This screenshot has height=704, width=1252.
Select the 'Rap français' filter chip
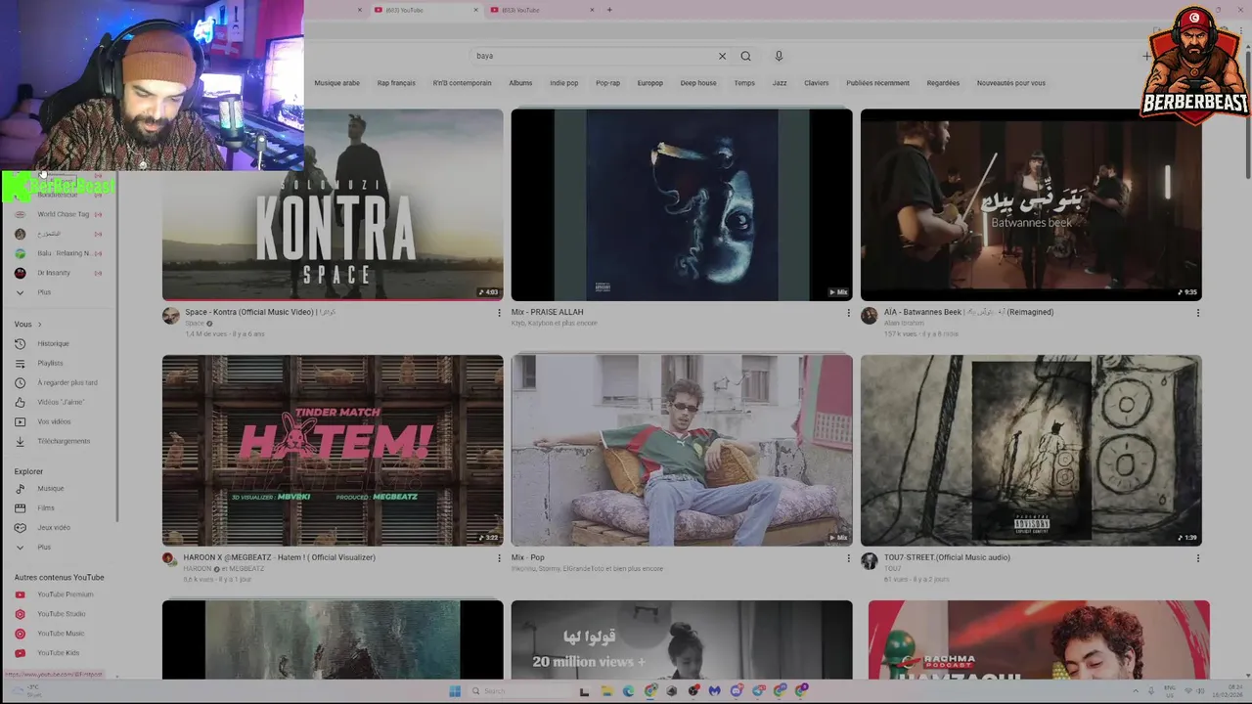click(396, 83)
